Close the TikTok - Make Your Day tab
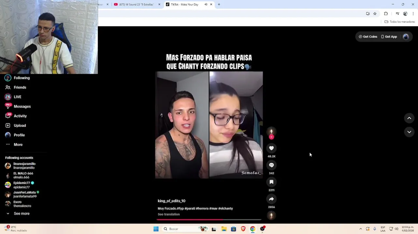Screen dimensions: 418x234 tap(211, 5)
